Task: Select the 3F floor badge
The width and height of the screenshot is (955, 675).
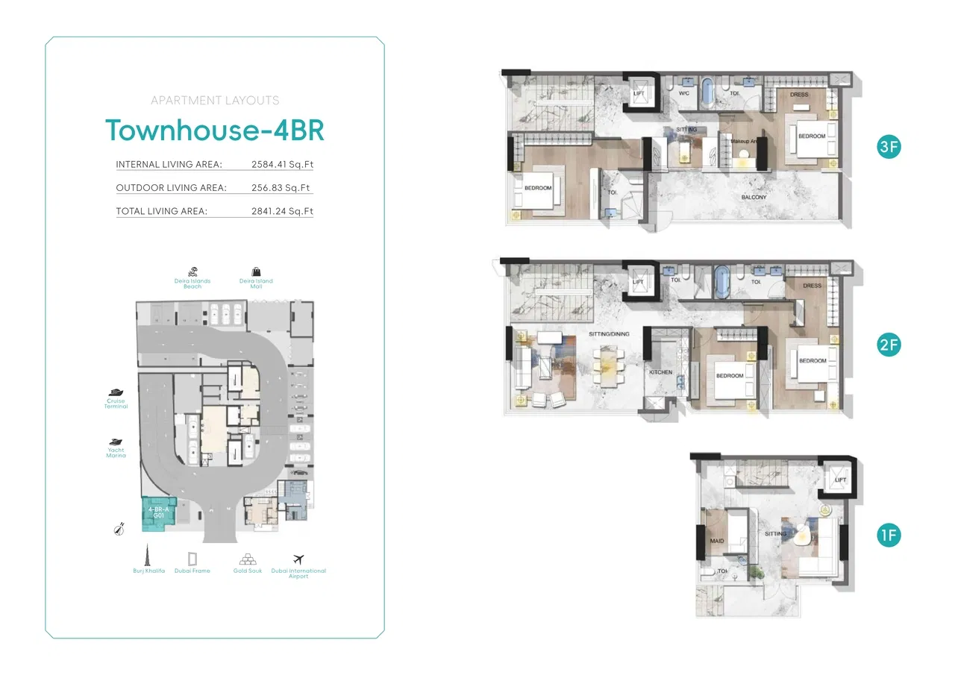Action: pyautogui.click(x=889, y=147)
